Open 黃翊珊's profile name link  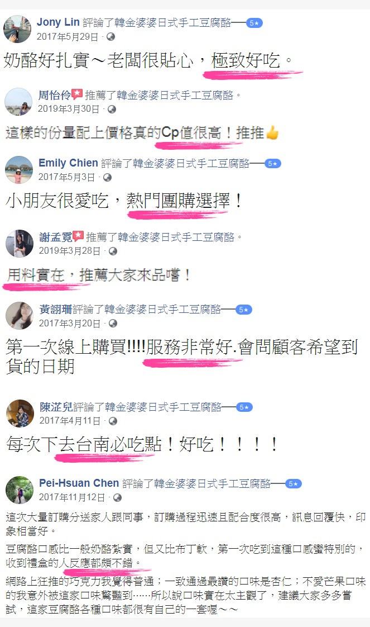pos(55,309)
